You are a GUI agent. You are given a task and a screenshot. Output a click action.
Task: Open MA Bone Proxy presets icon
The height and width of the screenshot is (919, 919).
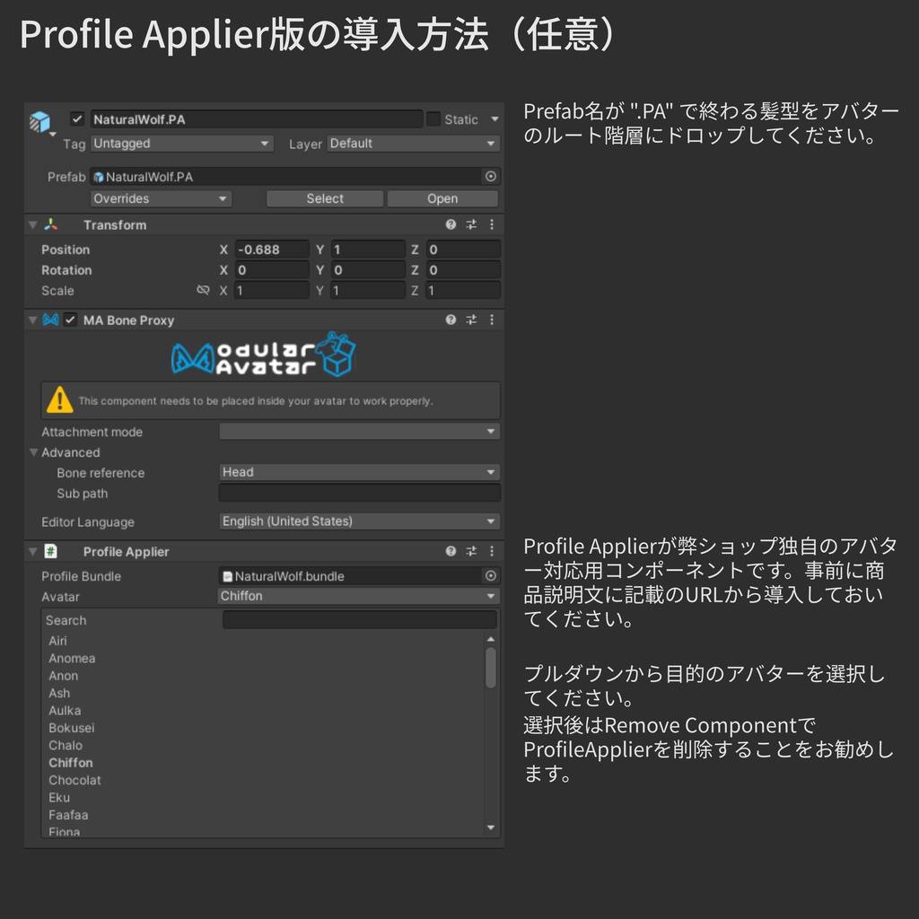click(x=471, y=319)
